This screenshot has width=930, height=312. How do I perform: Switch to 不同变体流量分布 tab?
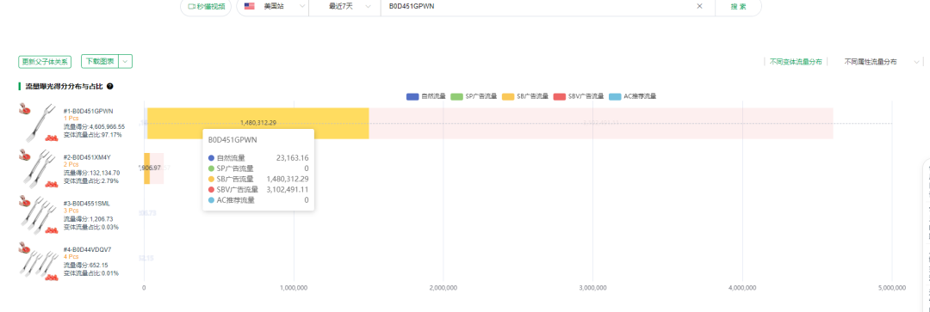click(x=796, y=62)
